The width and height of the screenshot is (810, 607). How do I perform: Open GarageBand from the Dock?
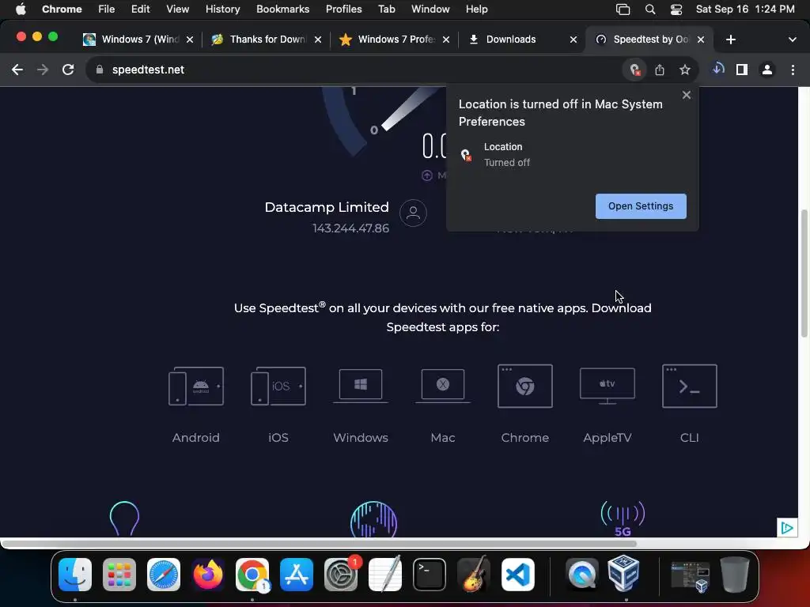[474, 574]
